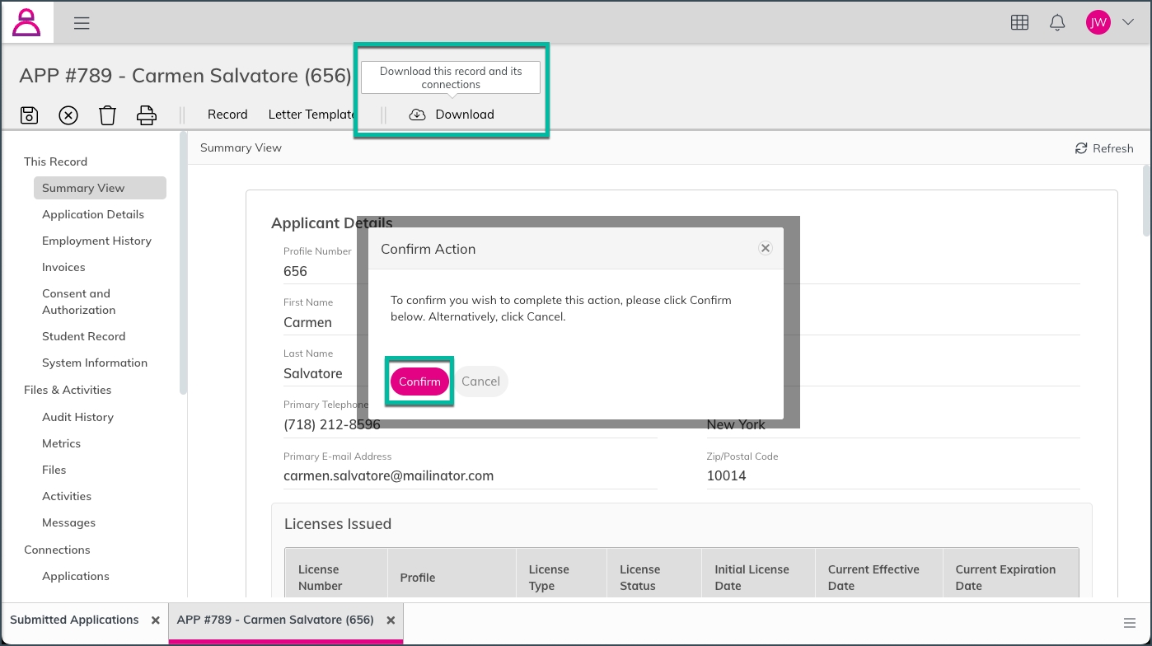Open the grid apps icon
Viewport: 1152px width, 646px height.
(1019, 23)
